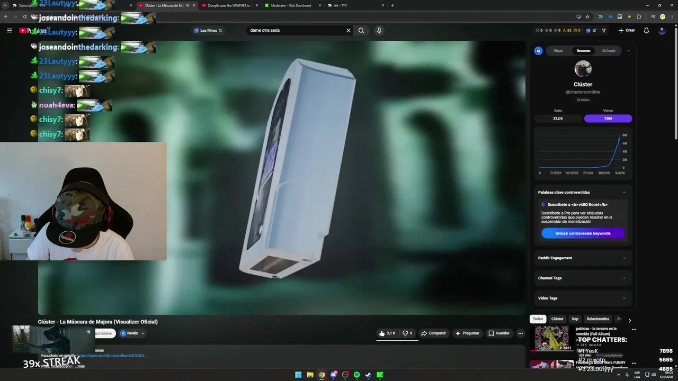The height and width of the screenshot is (381, 678).
Task: Click the vidIQ logo badge in sidebar panel
Action: pos(539,51)
